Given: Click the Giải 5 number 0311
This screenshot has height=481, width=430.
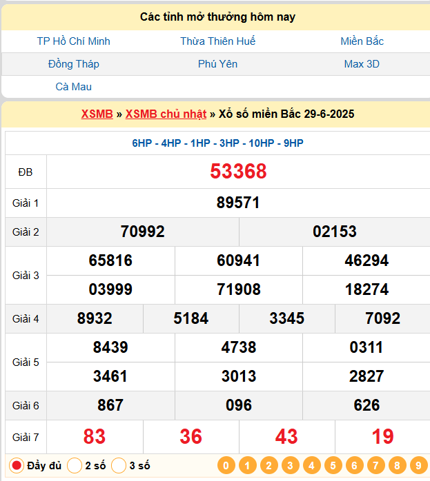Looking at the screenshot, I should pos(367,347).
